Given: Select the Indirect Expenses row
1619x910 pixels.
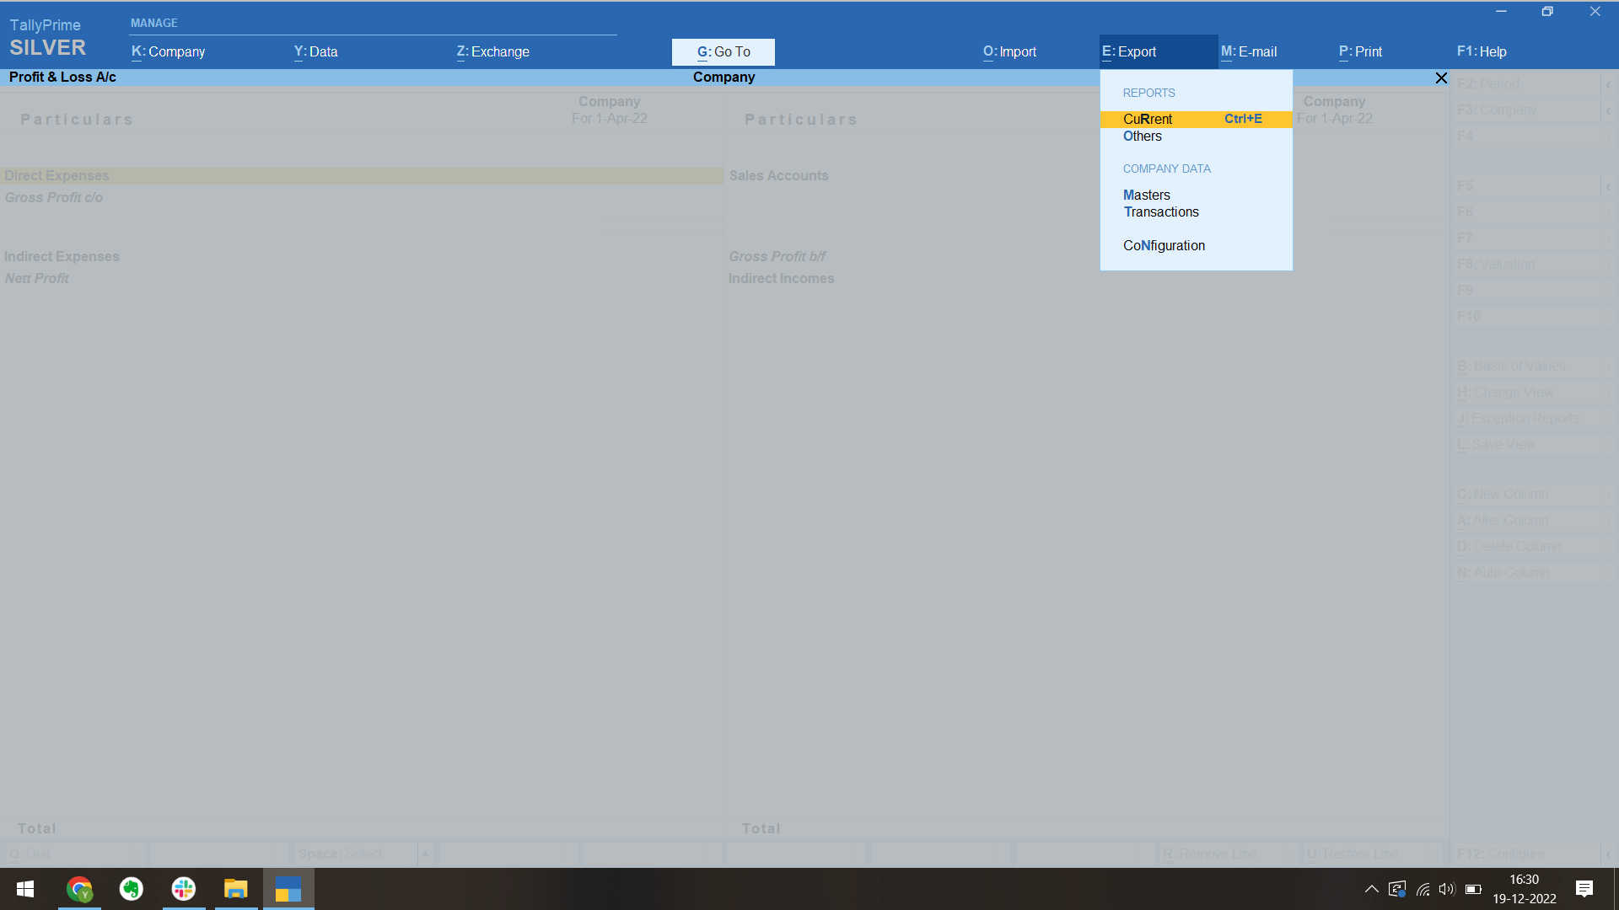Looking at the screenshot, I should (62, 256).
